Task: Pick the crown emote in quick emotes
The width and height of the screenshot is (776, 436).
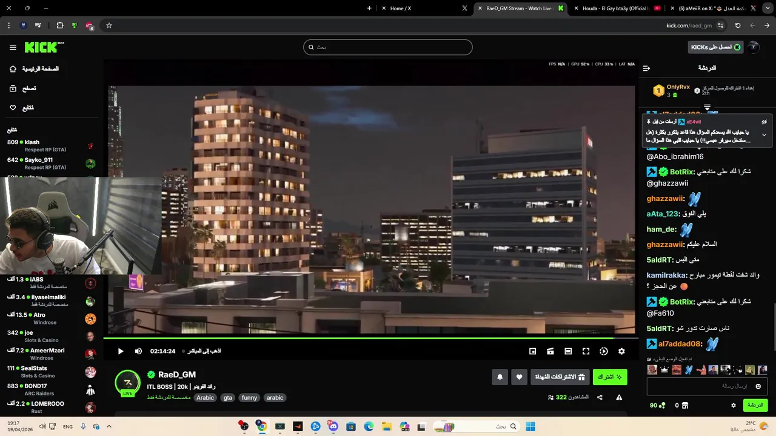Action: click(664, 369)
